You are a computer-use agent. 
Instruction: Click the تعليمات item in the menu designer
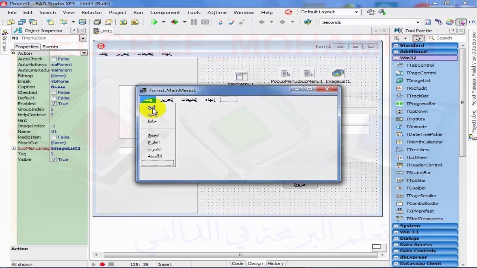tap(189, 99)
